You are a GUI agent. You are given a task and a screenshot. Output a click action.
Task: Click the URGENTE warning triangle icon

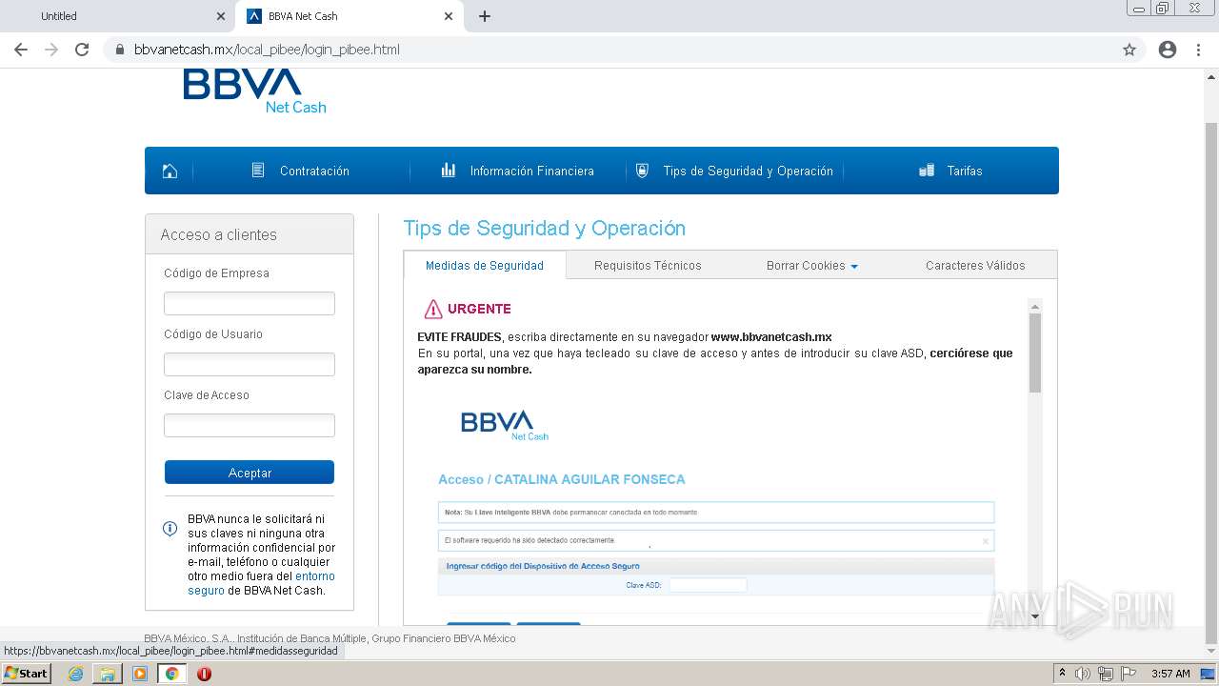pos(433,309)
